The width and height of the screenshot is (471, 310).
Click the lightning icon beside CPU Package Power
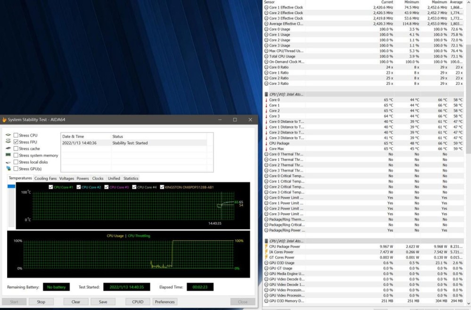[267, 246]
